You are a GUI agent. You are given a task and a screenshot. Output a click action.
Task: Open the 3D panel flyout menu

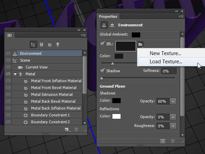click(x=83, y=35)
